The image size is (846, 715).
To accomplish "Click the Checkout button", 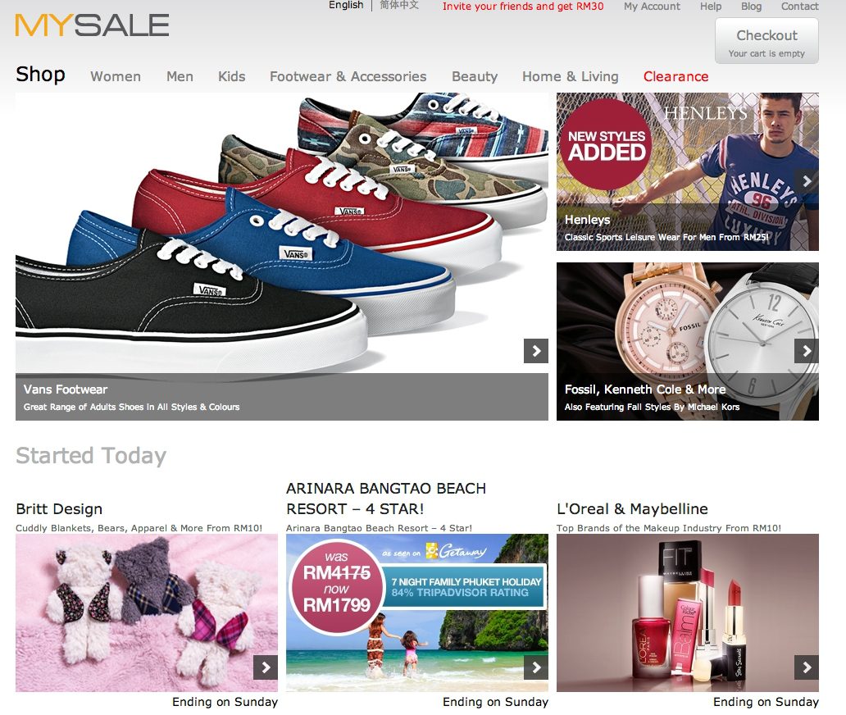I will (x=766, y=41).
